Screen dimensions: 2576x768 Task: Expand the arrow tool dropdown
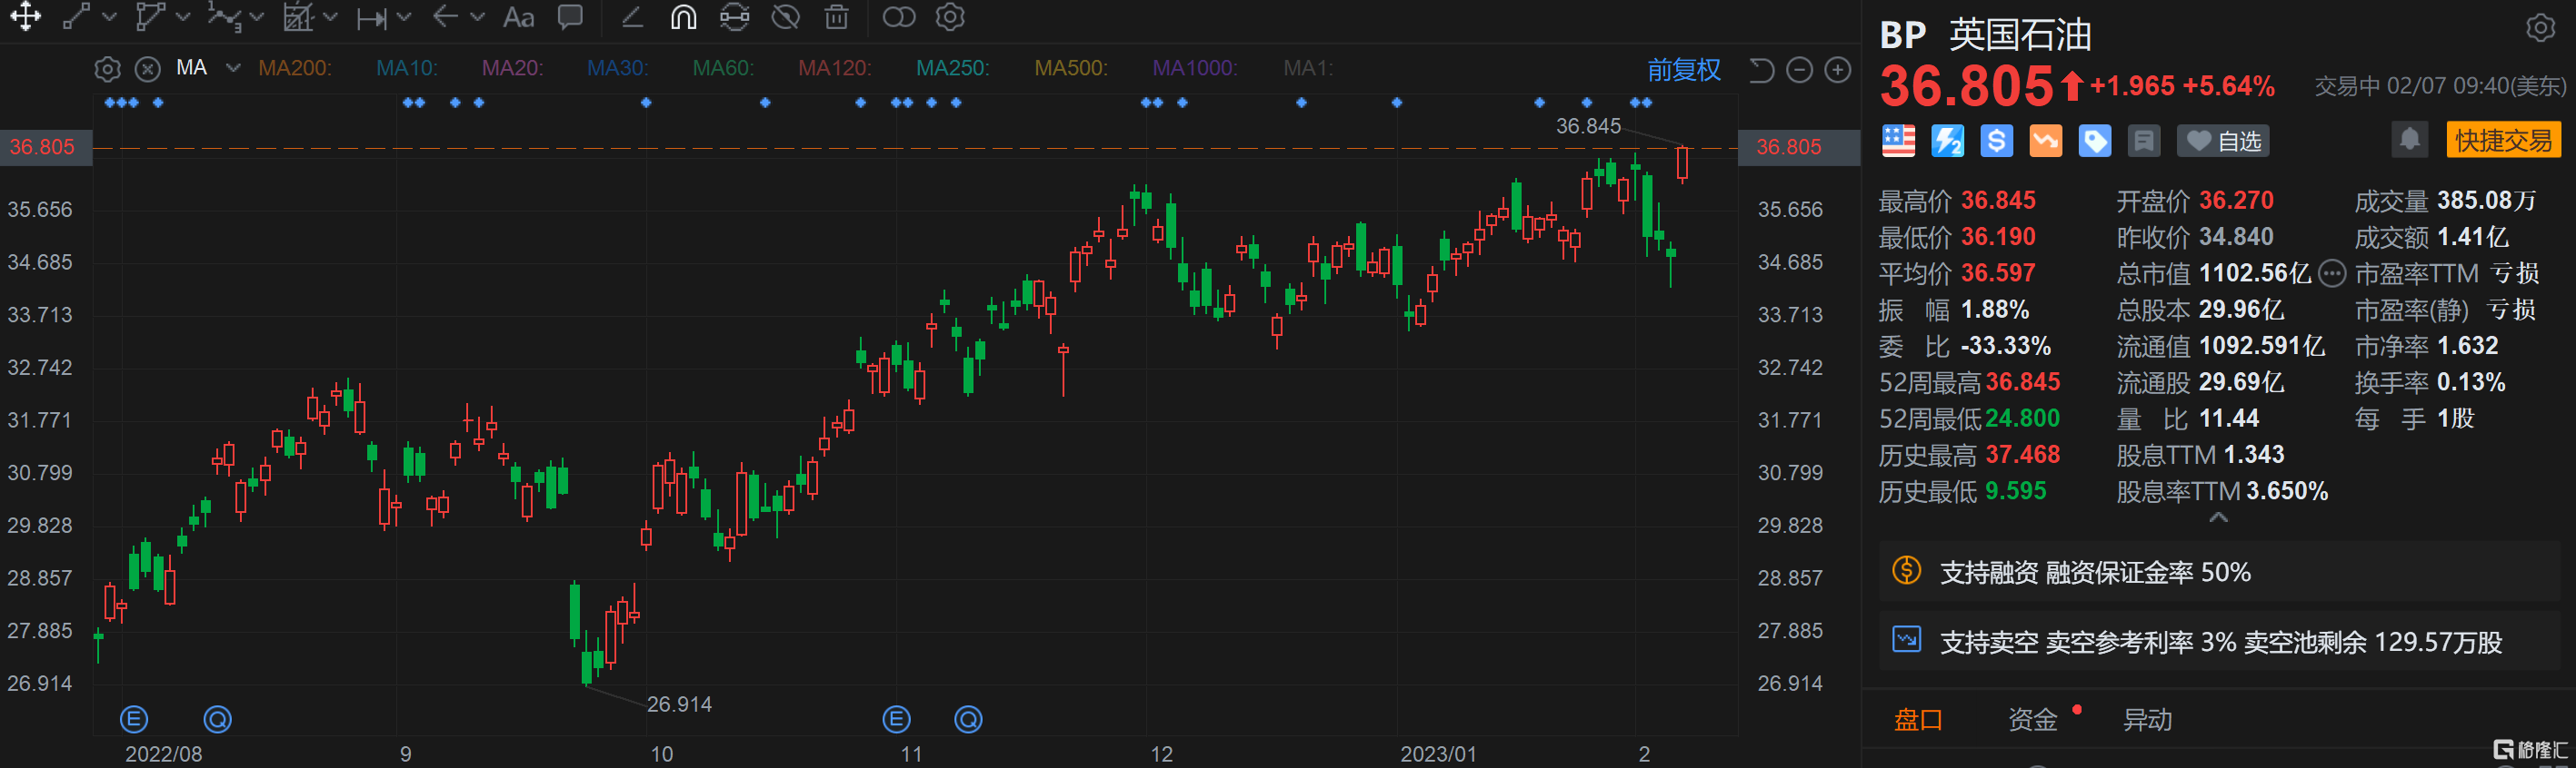pyautogui.click(x=477, y=17)
